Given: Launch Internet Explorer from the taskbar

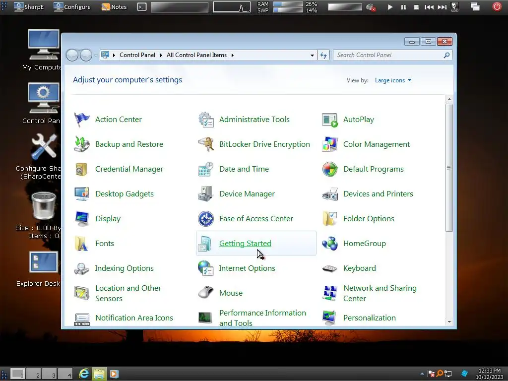Looking at the screenshot, I should (84, 374).
